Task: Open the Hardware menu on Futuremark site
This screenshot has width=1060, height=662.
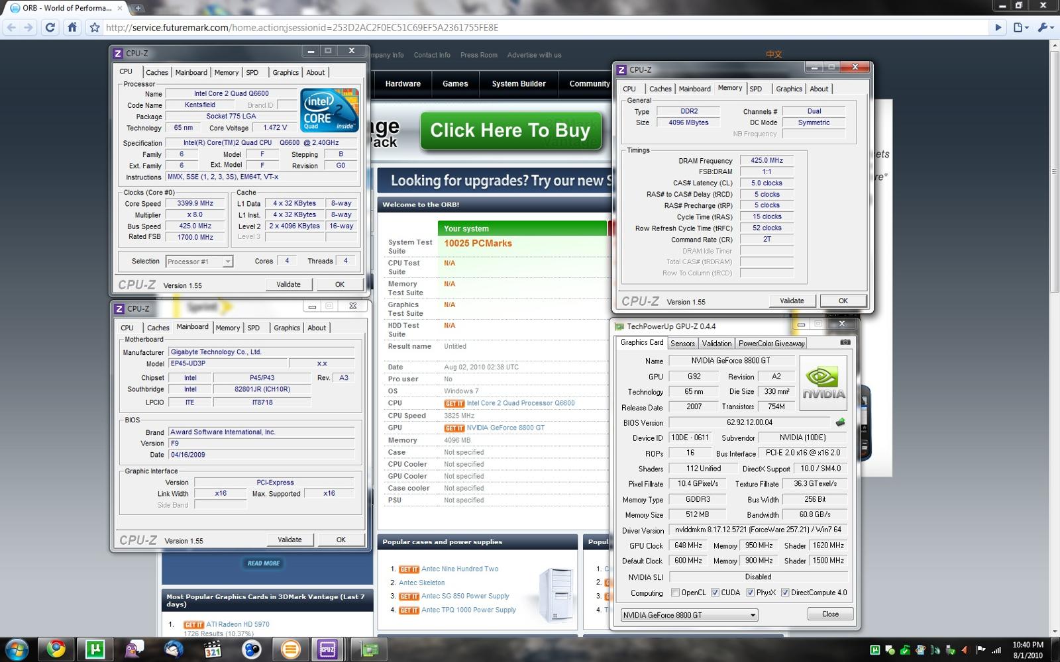Action: tap(403, 83)
